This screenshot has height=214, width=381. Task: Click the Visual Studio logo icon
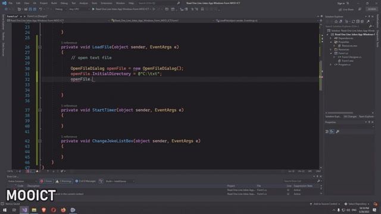pyautogui.click(x=4, y=3)
